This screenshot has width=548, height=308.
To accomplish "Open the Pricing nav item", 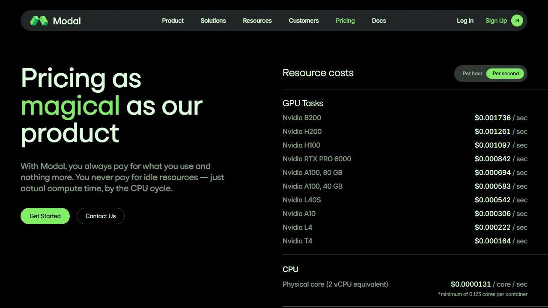I will coord(345,21).
